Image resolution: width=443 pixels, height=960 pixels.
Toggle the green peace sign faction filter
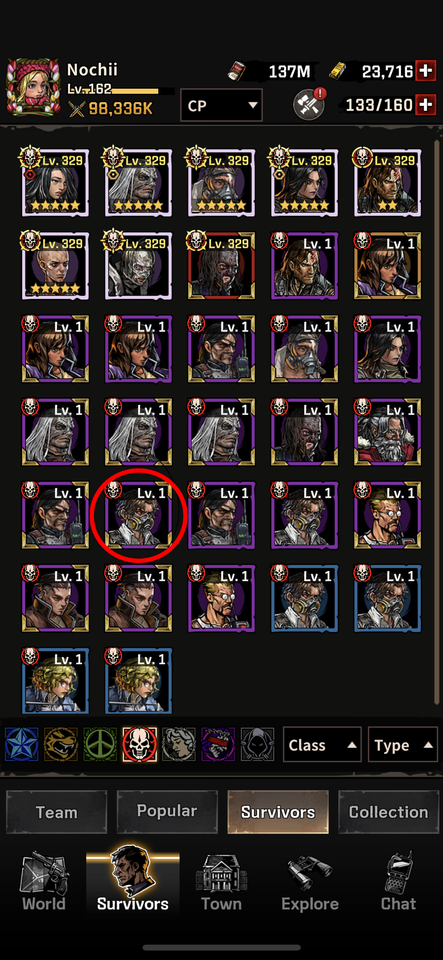click(x=100, y=744)
